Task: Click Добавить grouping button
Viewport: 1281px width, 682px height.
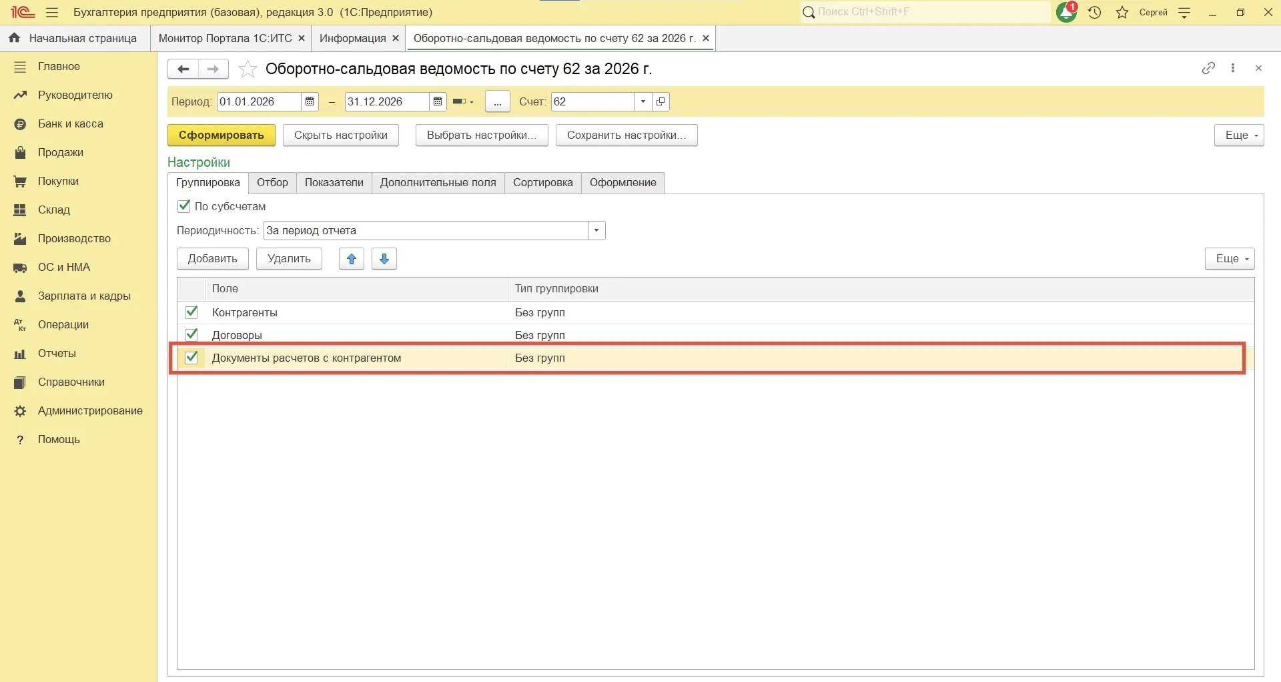Action: click(213, 259)
